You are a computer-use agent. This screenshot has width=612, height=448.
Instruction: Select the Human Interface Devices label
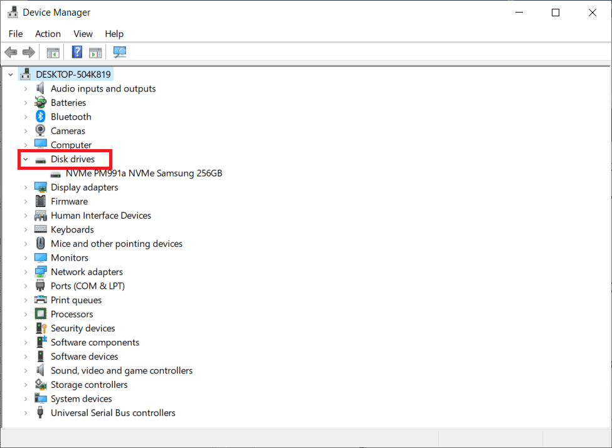tap(101, 215)
